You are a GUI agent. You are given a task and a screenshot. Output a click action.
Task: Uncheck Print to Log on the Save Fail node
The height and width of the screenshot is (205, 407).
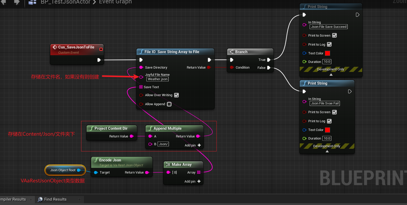click(329, 121)
